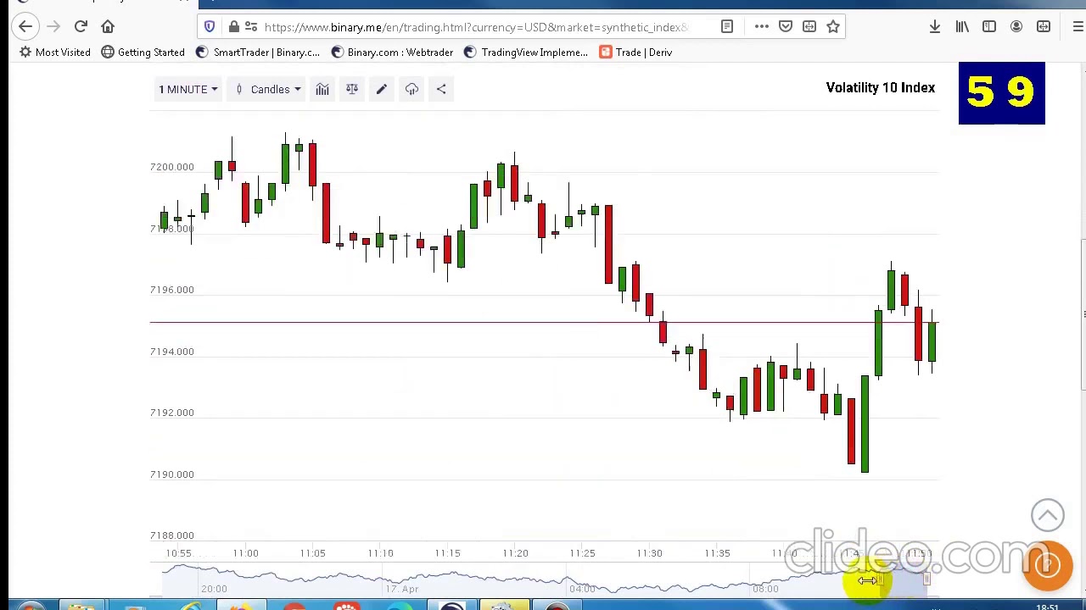
Task: Open the orange help button
Action: pos(1048,565)
